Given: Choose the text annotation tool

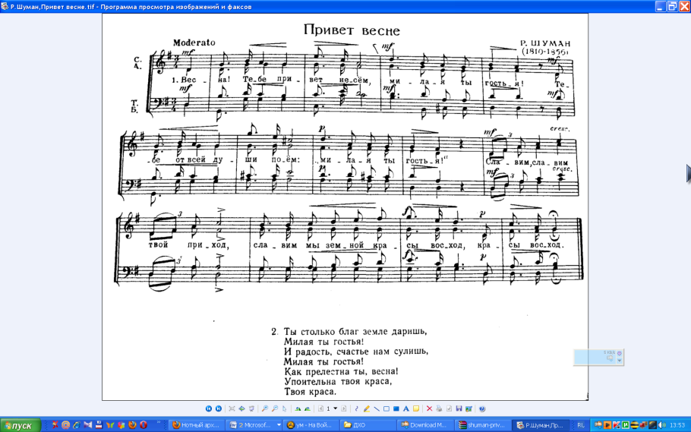Looking at the screenshot, I should 406,408.
